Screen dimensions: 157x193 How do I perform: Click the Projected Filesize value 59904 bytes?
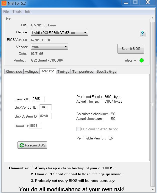click(x=113, y=97)
